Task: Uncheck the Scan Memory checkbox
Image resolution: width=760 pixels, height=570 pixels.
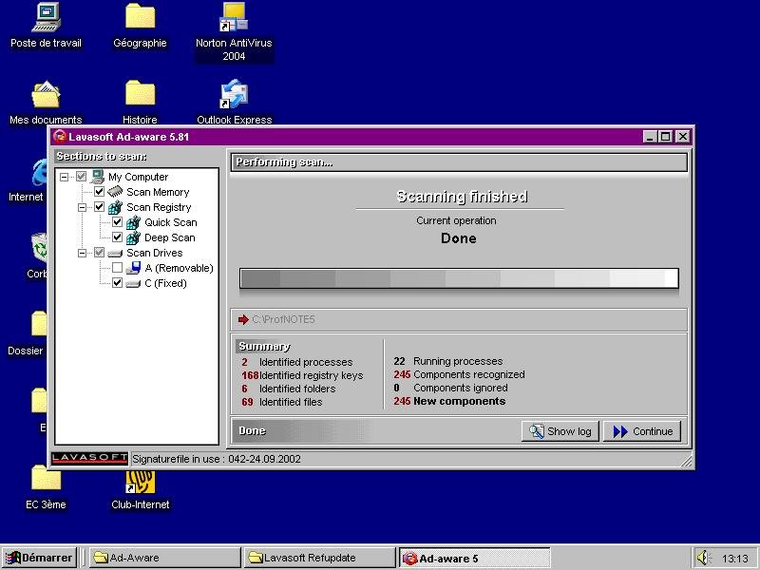Action: tap(100, 192)
